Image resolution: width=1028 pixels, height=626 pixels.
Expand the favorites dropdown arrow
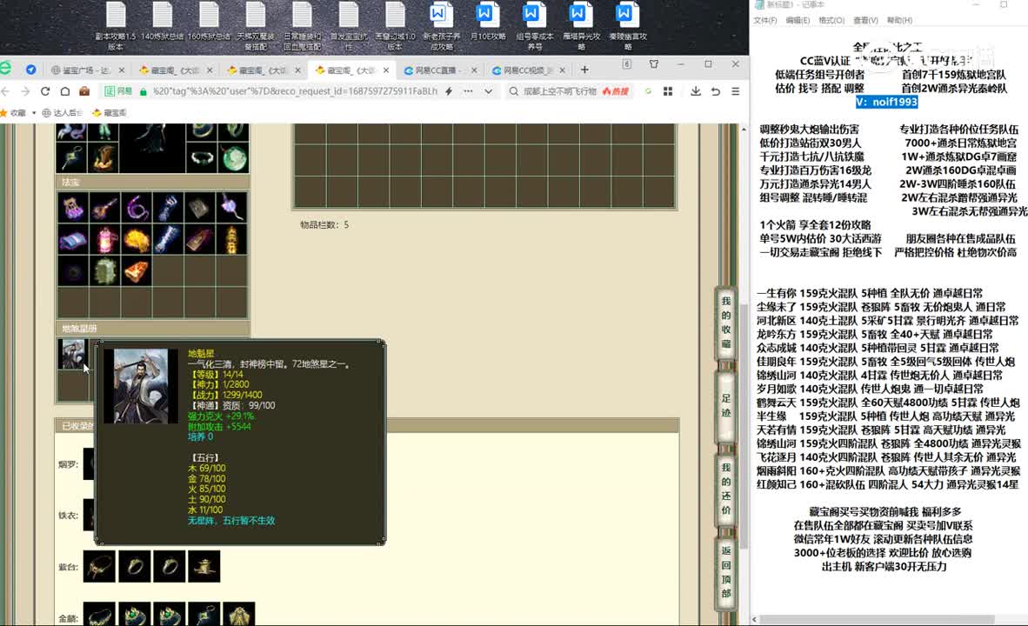click(33, 113)
